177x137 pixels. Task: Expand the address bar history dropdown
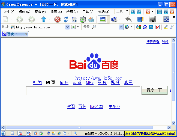pyautogui.click(x=67, y=27)
